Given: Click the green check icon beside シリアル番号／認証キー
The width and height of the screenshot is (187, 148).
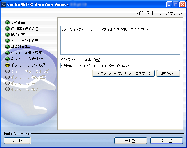Looking at the screenshot, I should (8, 53).
